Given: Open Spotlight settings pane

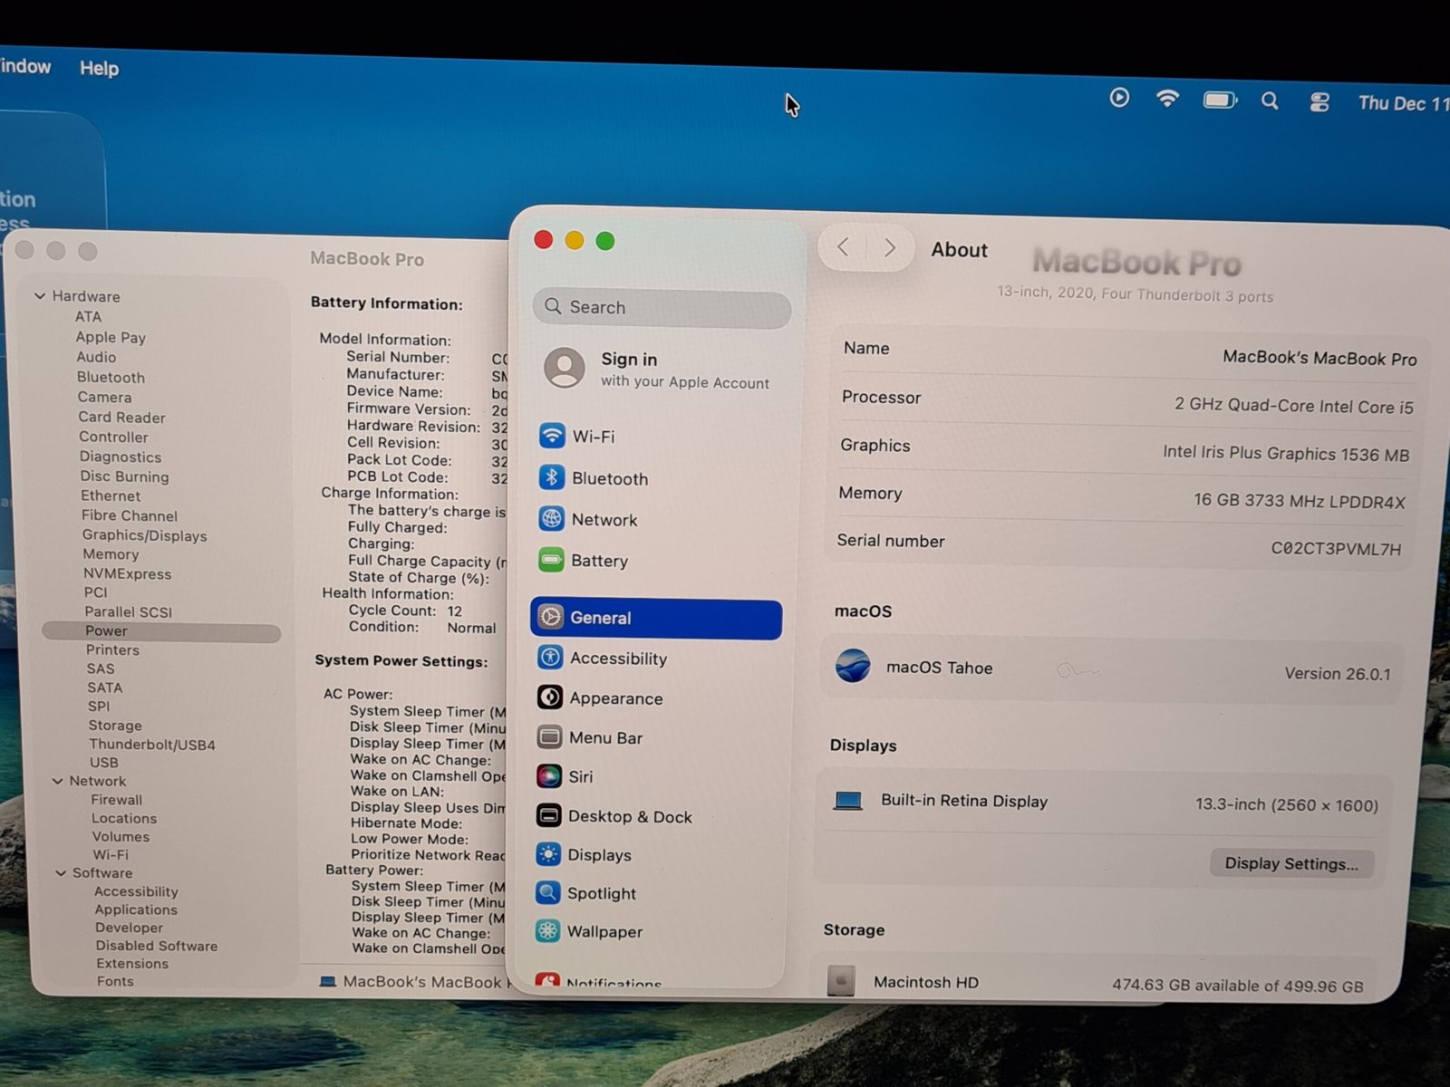Looking at the screenshot, I should pos(601,893).
